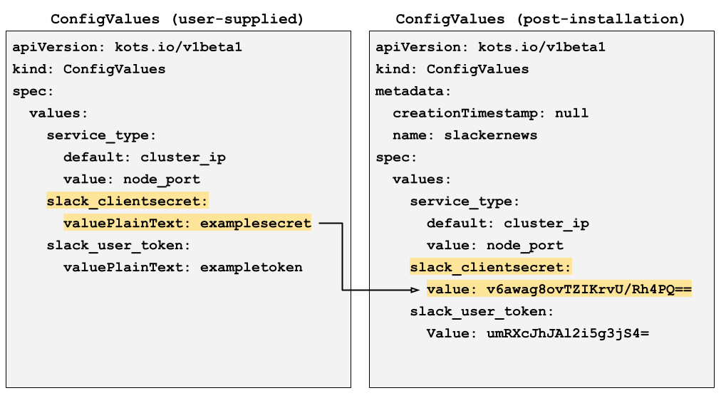
Task: Click "kind: ConfigValues" in user-supplied panel
Action: click(89, 70)
